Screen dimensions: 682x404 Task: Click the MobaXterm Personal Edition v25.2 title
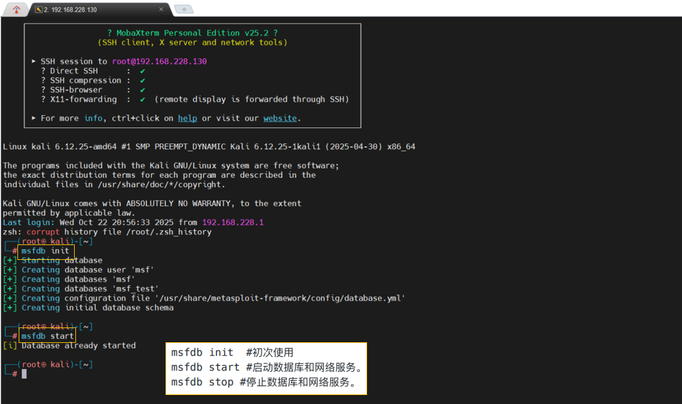click(193, 33)
